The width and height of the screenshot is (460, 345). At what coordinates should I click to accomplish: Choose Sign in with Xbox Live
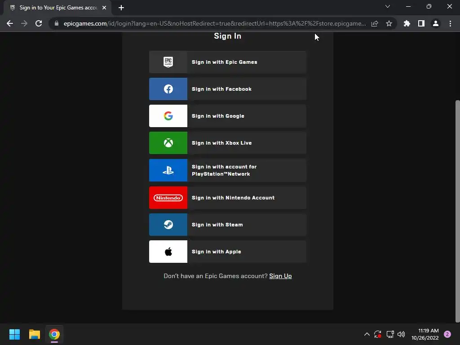[228, 143]
